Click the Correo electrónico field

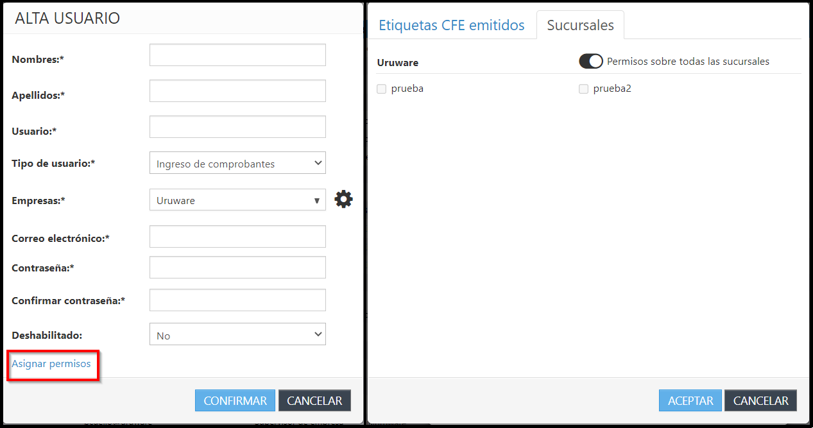coord(237,237)
